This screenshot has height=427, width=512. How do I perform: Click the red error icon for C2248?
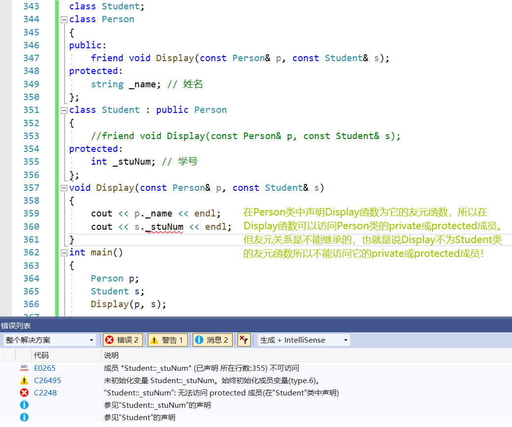click(x=24, y=392)
